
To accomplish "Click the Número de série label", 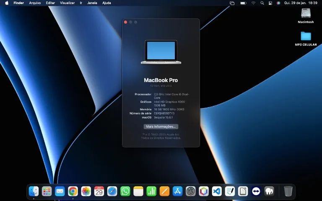I will point(140,113).
